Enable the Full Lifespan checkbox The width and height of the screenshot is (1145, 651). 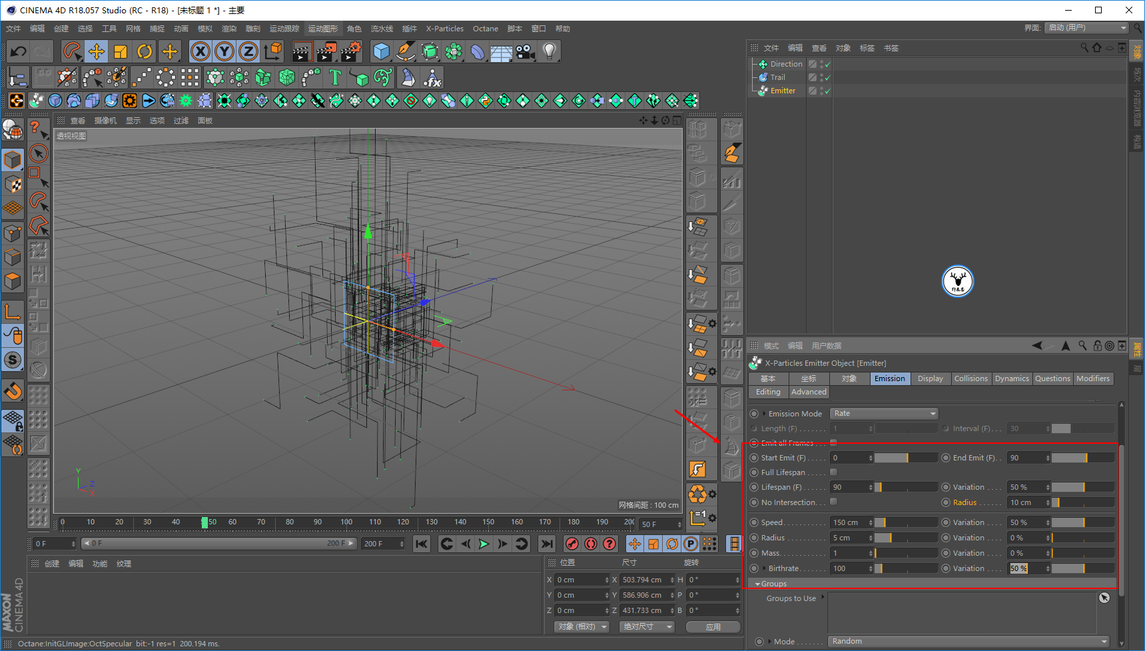coord(833,472)
